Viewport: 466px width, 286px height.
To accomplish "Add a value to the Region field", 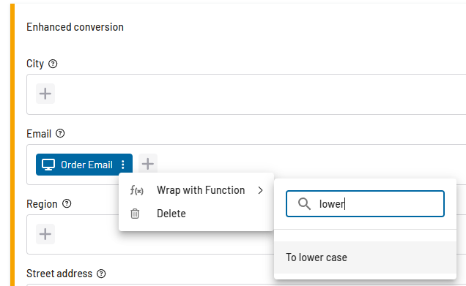I will click(x=45, y=234).
